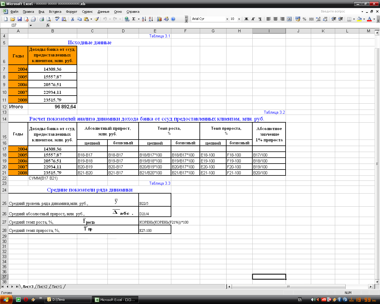Select the column I header
The image size is (380, 304).
[269, 31]
